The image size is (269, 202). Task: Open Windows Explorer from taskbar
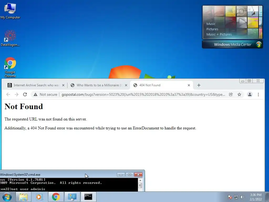tap(23, 197)
